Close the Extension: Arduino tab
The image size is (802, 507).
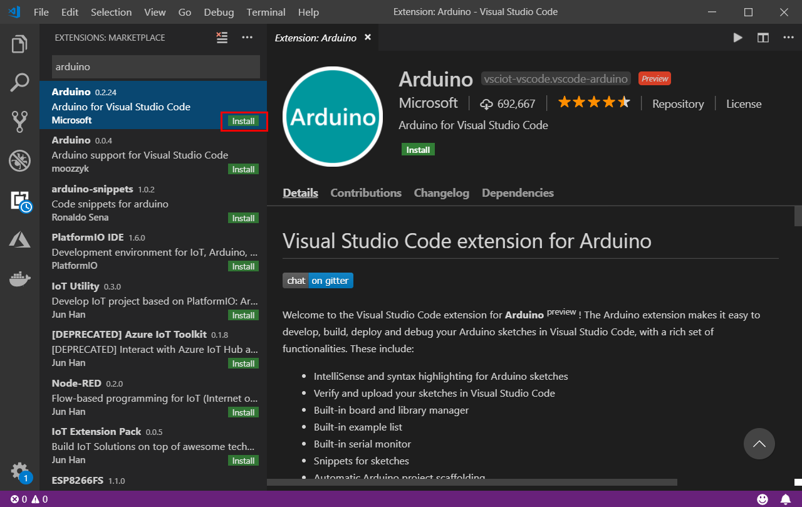point(368,38)
